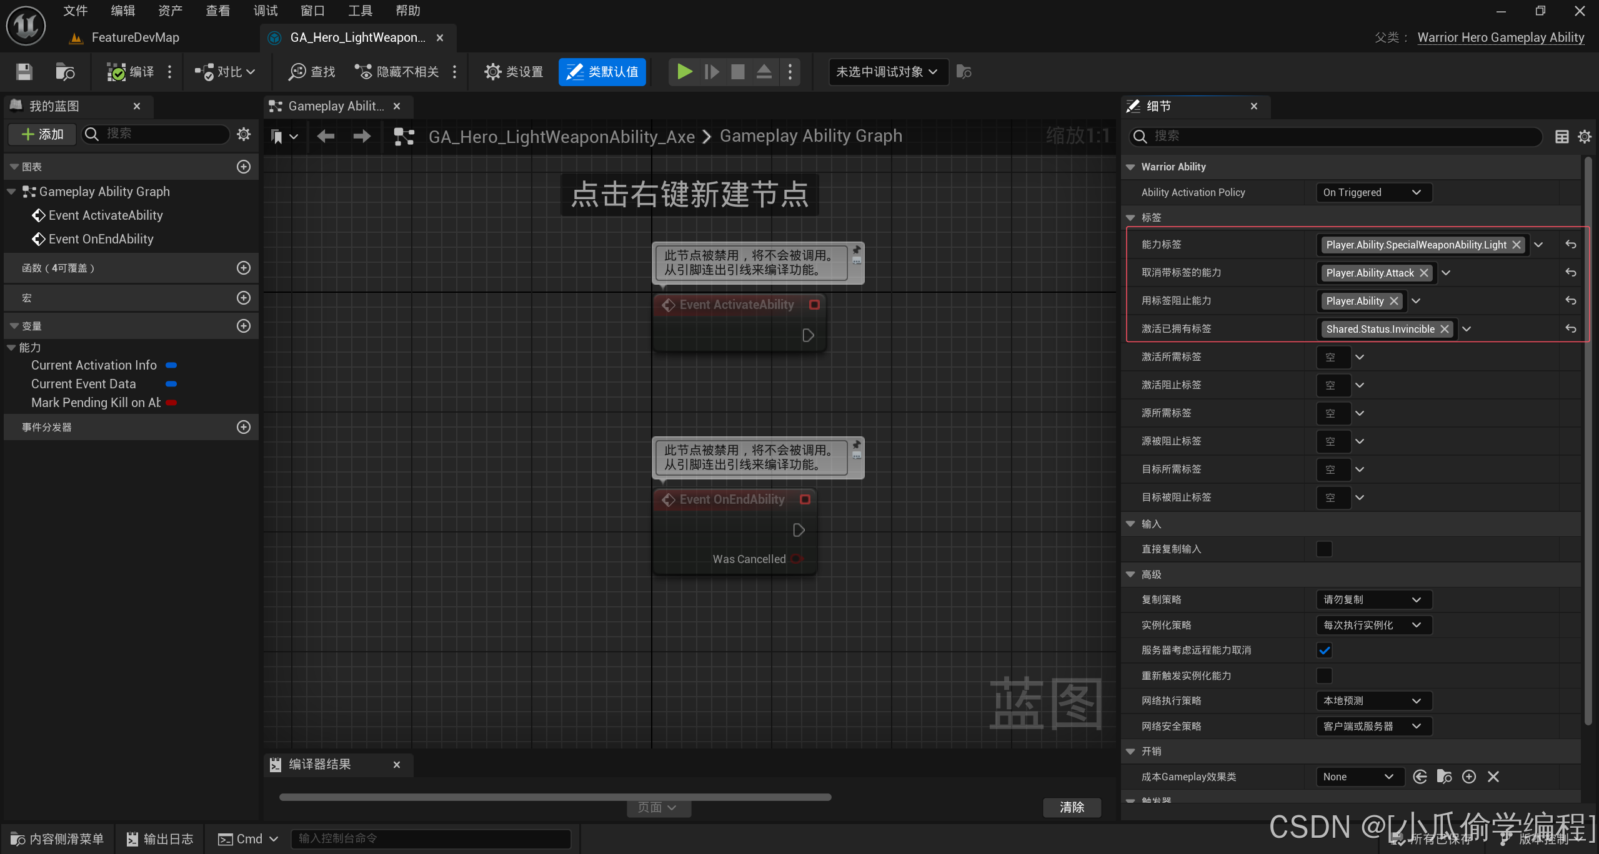The width and height of the screenshot is (1599, 854).
Task: Click Mark Pending Kill red type pill
Action: click(x=171, y=403)
